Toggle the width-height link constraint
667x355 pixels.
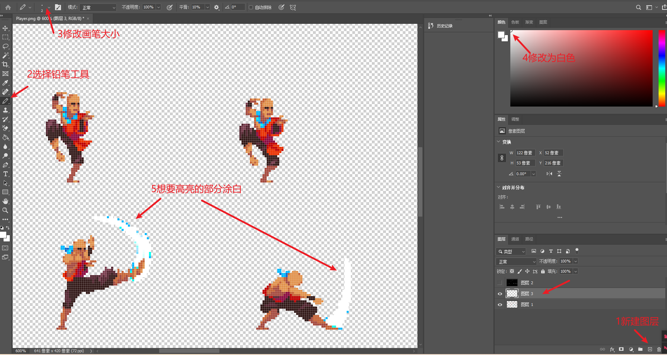coord(502,158)
